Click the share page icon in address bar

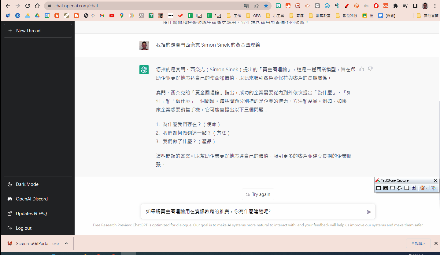[256, 6]
